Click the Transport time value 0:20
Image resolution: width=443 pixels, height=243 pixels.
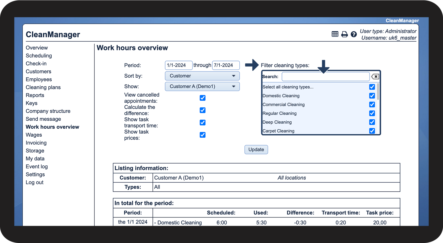341,222
